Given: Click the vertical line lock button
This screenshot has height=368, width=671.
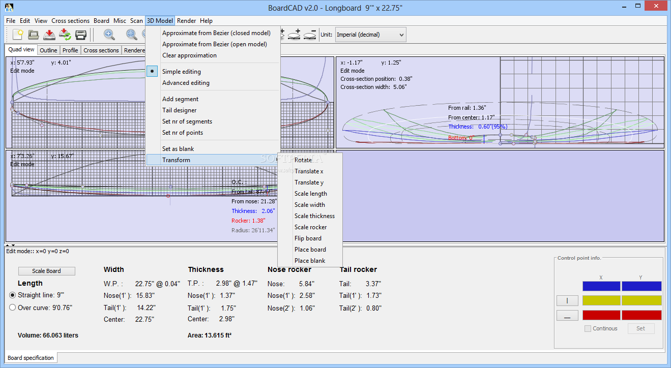Looking at the screenshot, I should tap(567, 300).
